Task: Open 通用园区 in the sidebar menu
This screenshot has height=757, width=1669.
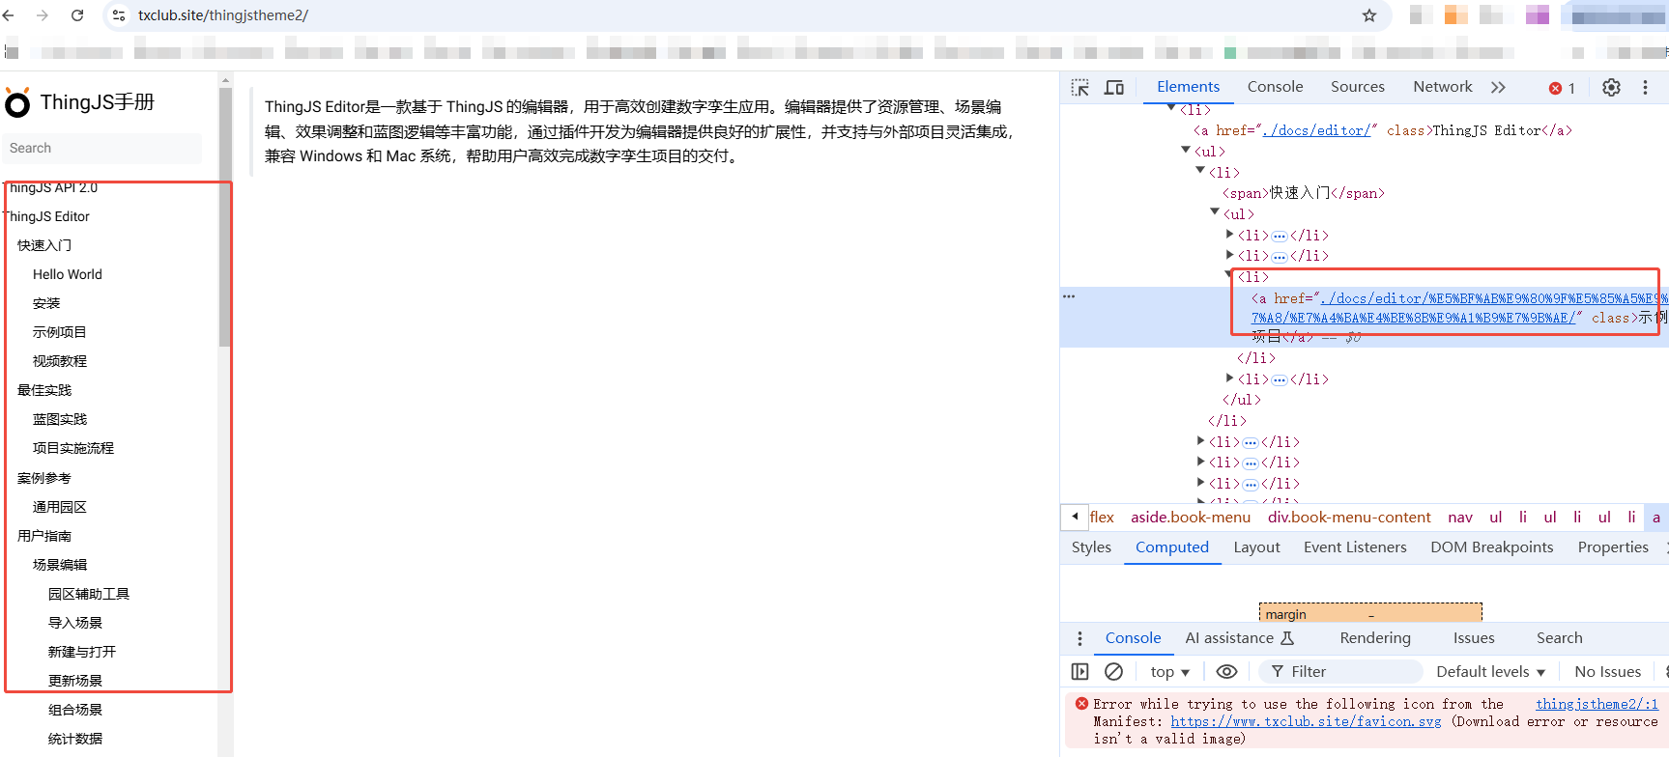Action: (59, 507)
